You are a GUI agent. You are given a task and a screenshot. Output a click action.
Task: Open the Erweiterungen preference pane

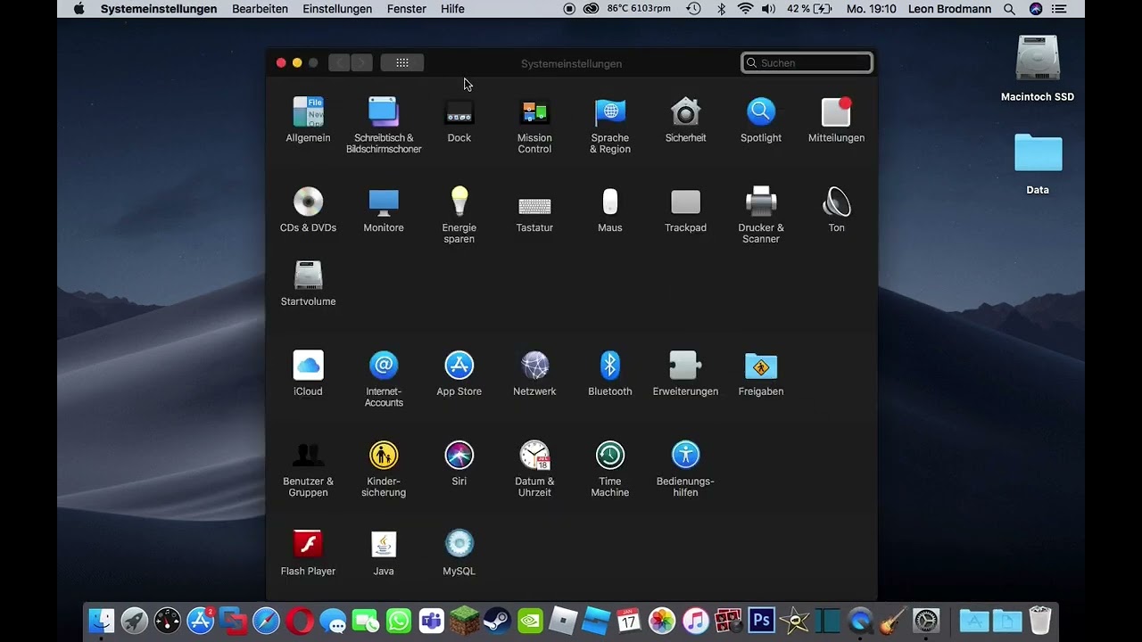click(685, 374)
